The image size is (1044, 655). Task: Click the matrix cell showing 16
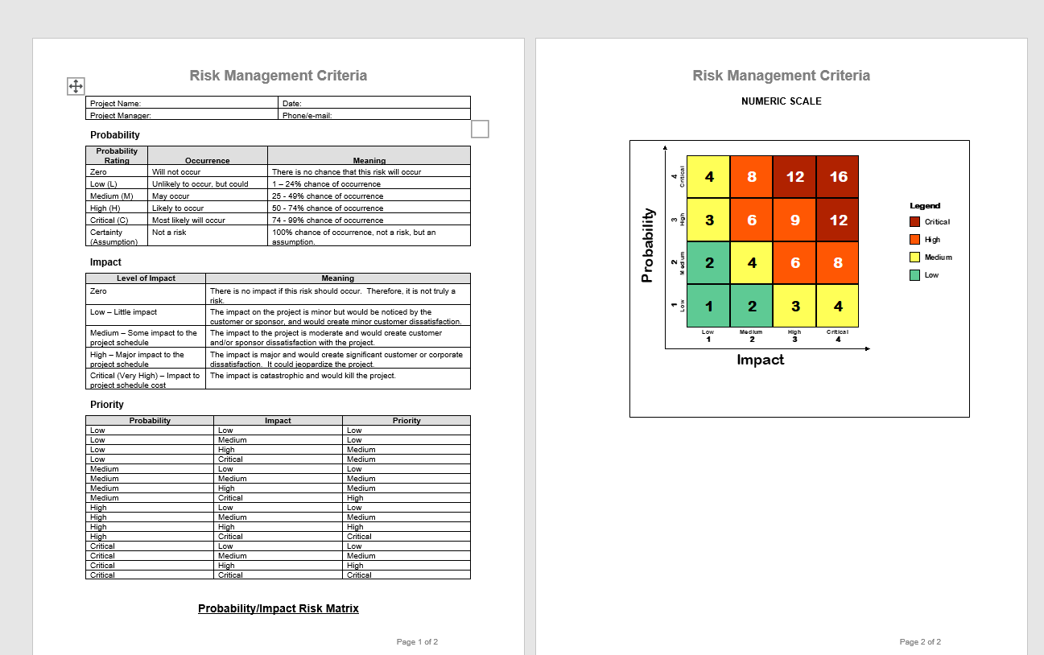837,176
